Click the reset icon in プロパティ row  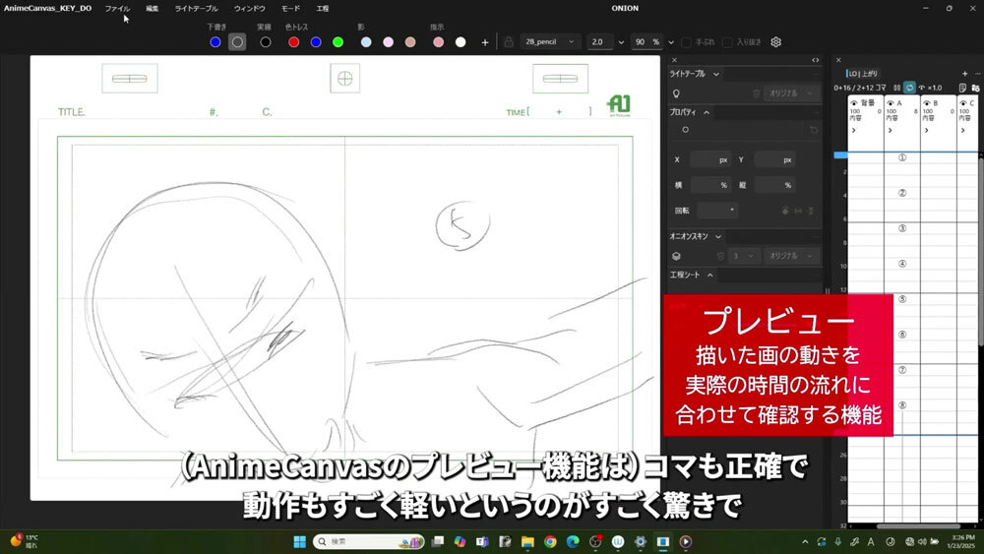[x=814, y=130]
